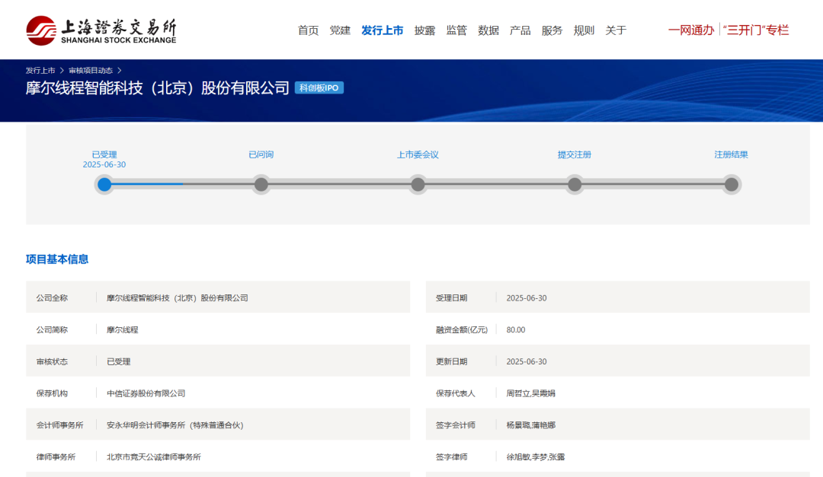Viewport: 823px width, 477px height.
Task: Click the 保荐代表人 field label
Action: click(456, 393)
